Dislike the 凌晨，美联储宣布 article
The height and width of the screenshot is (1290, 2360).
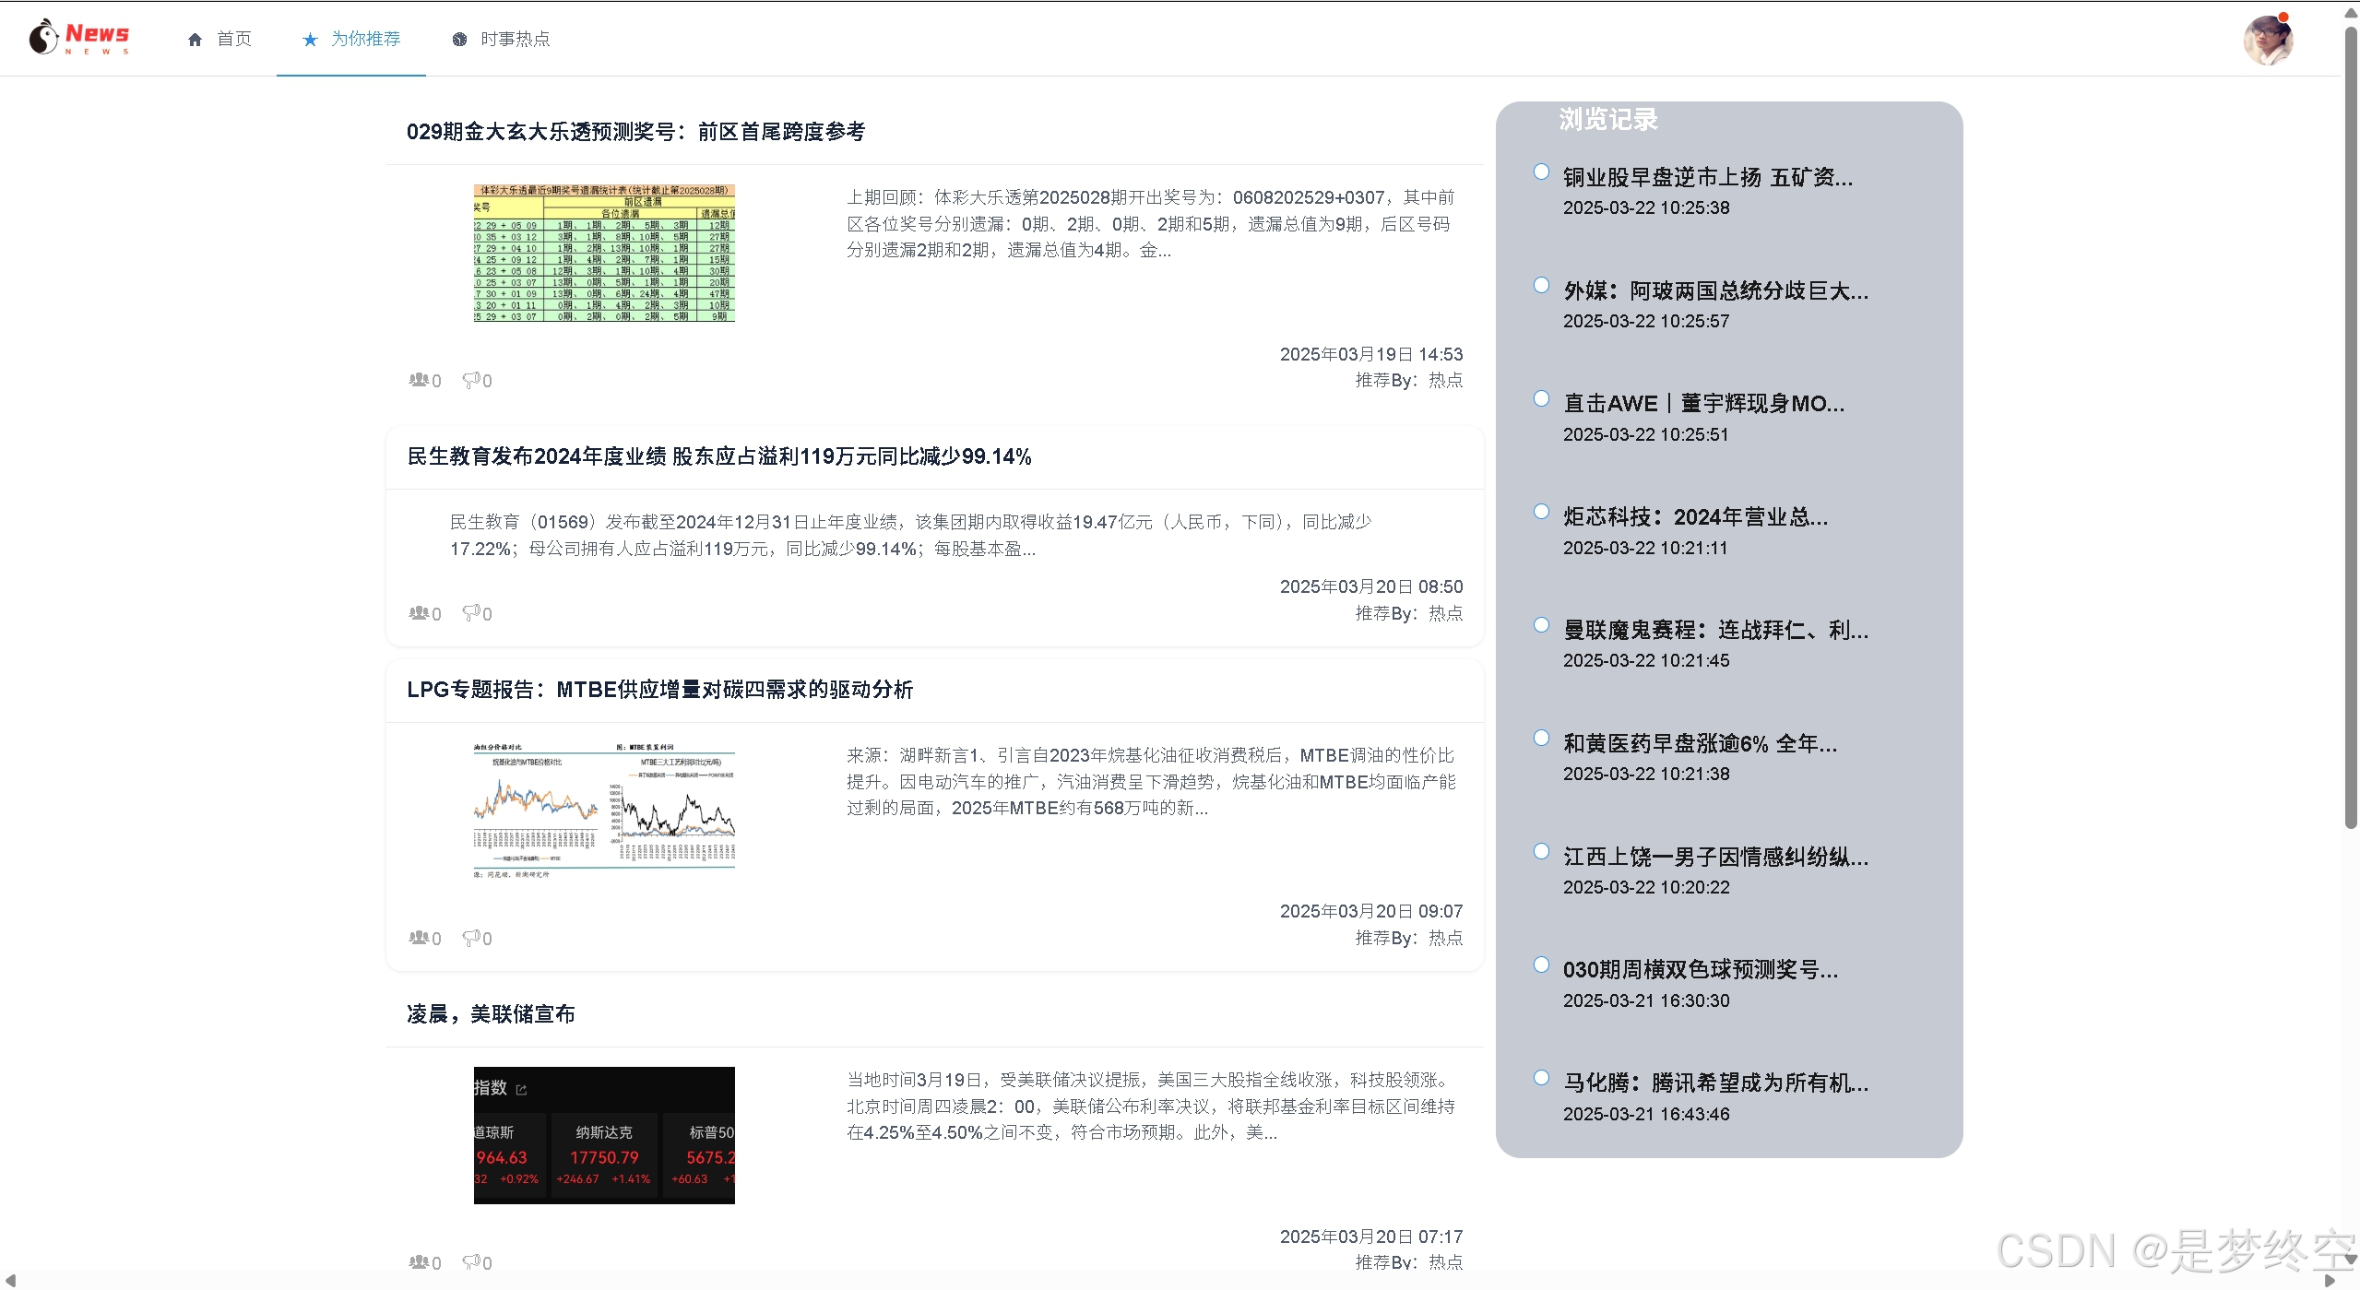pos(472,1261)
